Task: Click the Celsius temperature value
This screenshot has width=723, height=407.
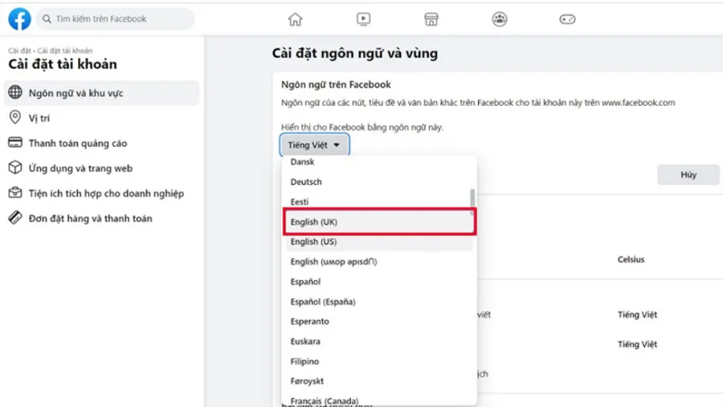Action: pos(631,259)
